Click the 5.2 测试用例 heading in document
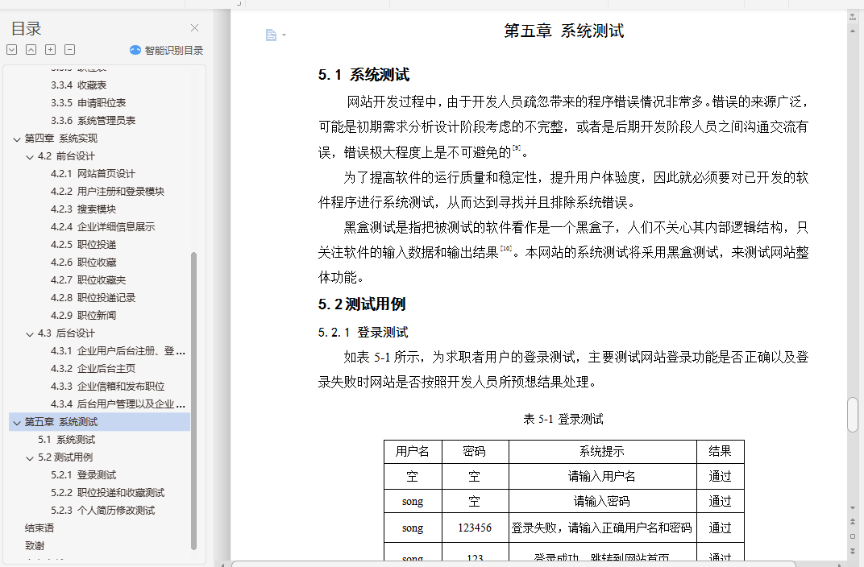This screenshot has height=567, width=864. [x=361, y=304]
